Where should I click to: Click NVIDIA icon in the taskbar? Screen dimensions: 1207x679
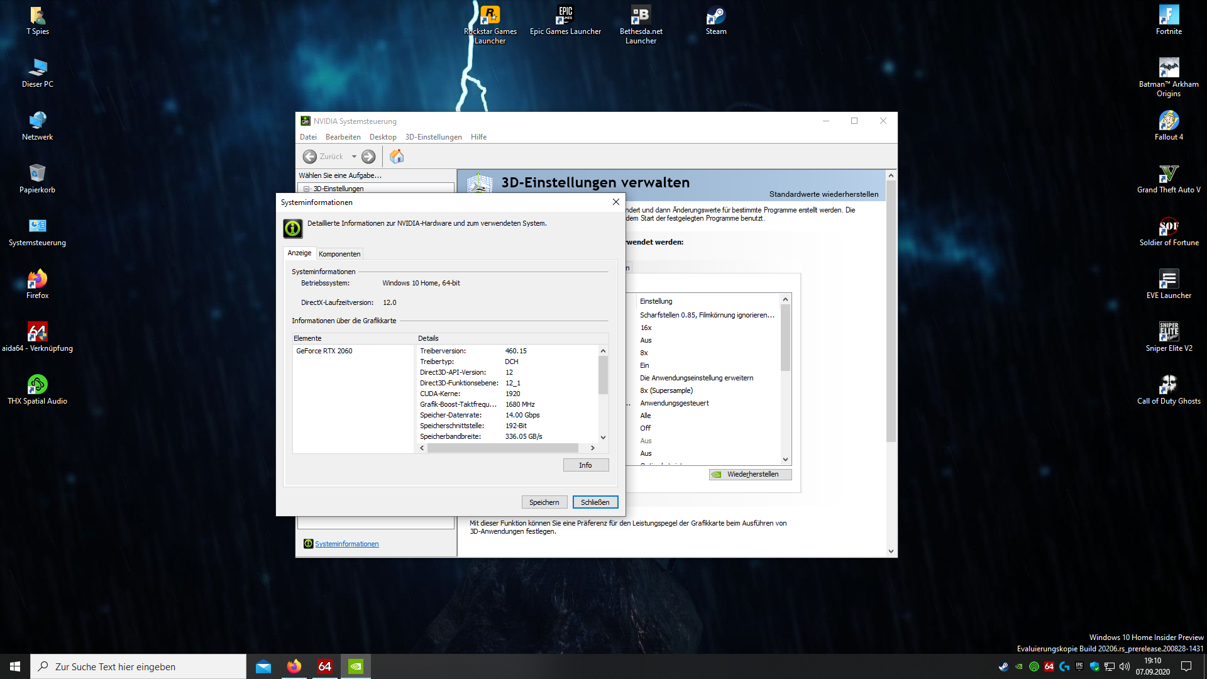pyautogui.click(x=356, y=666)
